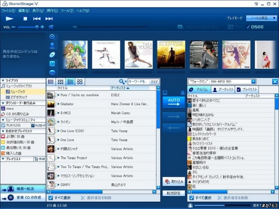Viewport: 279px width, 209px height.
Task: Start playback with the Play button
Action: (10, 18)
